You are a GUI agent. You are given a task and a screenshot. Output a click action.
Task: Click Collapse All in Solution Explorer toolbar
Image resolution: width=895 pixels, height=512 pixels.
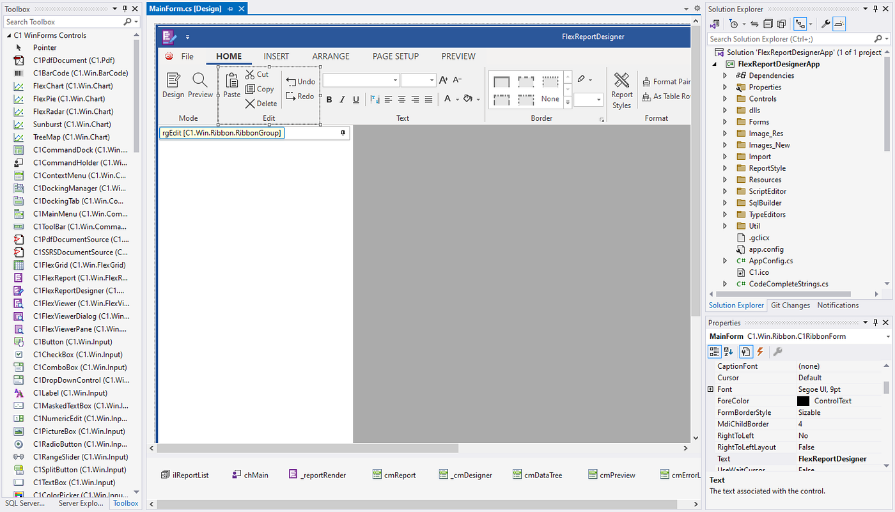769,24
